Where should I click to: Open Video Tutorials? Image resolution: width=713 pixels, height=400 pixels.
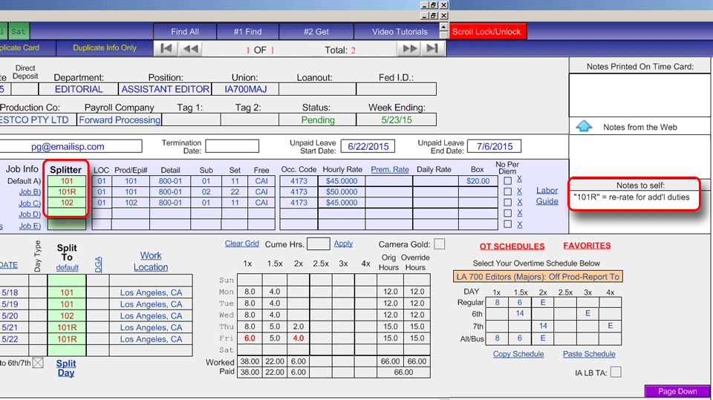[400, 31]
